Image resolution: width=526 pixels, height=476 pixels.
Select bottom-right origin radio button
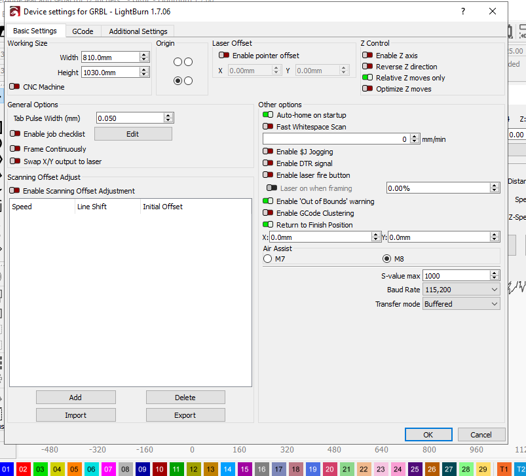point(189,80)
